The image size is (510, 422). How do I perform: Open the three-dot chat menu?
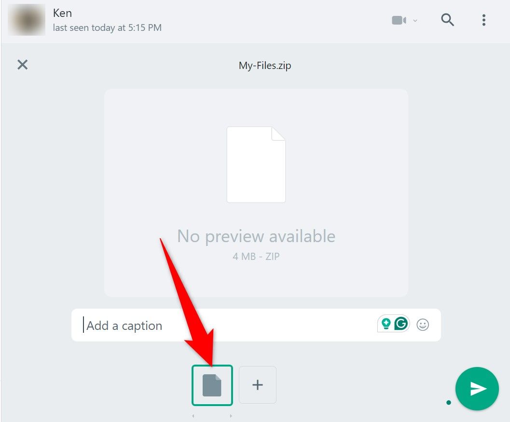point(484,20)
